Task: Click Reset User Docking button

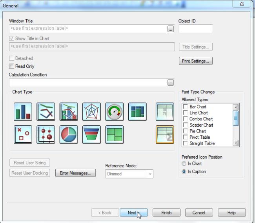Action: tap(30, 173)
